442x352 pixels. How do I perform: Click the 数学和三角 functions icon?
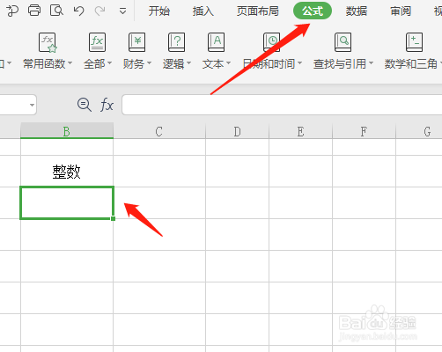tap(414, 42)
